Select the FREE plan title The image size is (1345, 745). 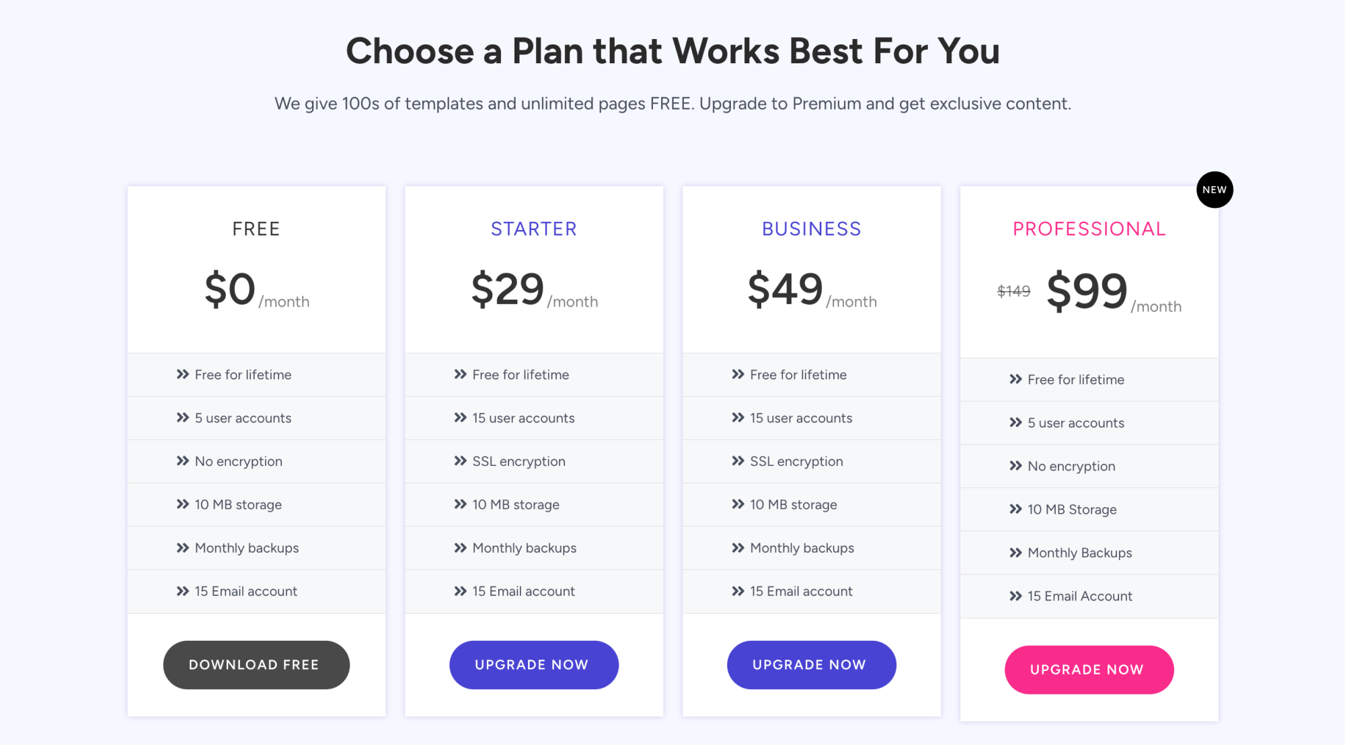click(x=256, y=229)
